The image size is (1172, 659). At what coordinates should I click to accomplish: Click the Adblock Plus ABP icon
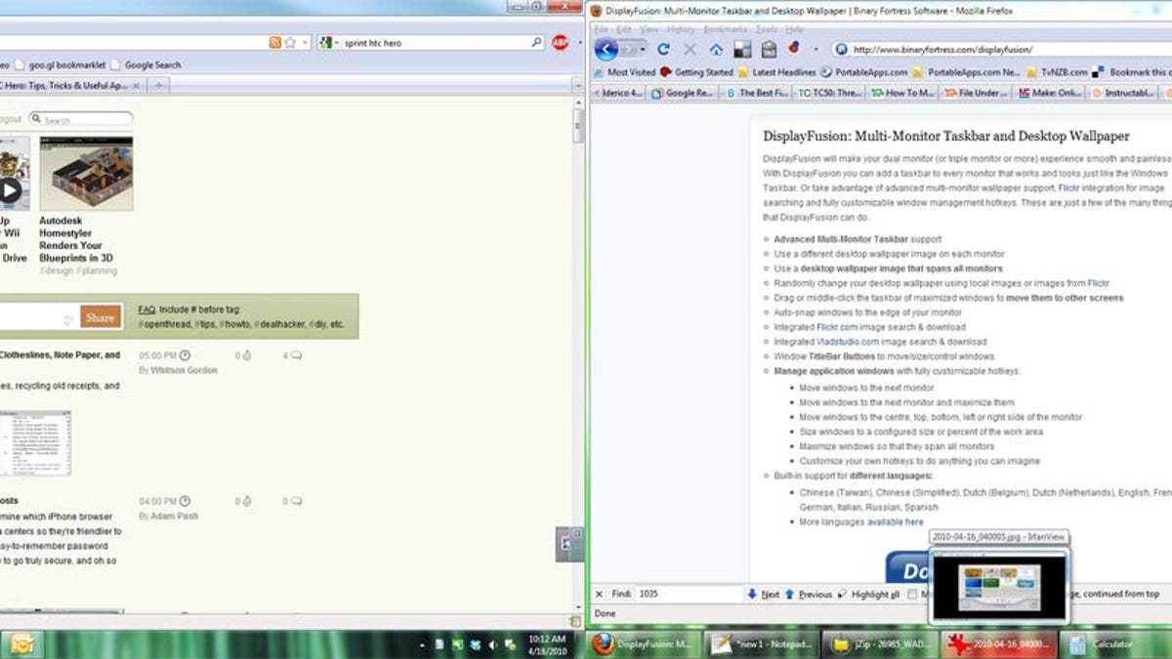[560, 43]
